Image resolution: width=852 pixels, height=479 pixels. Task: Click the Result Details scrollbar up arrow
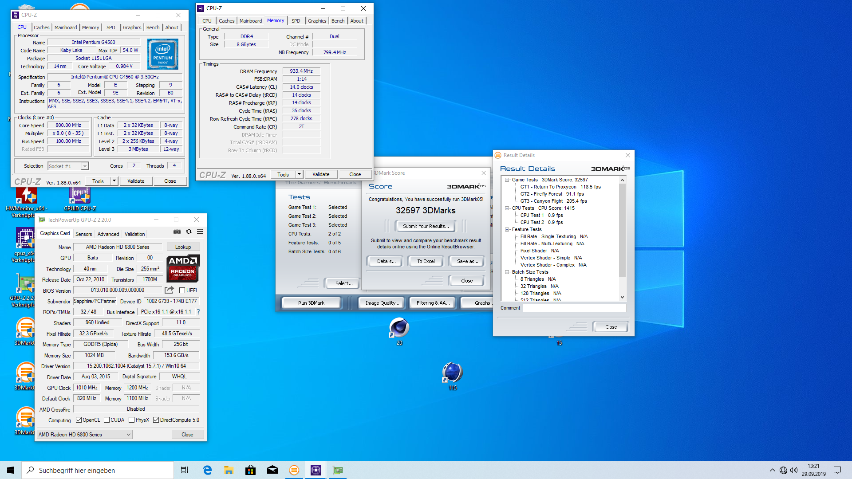(622, 180)
